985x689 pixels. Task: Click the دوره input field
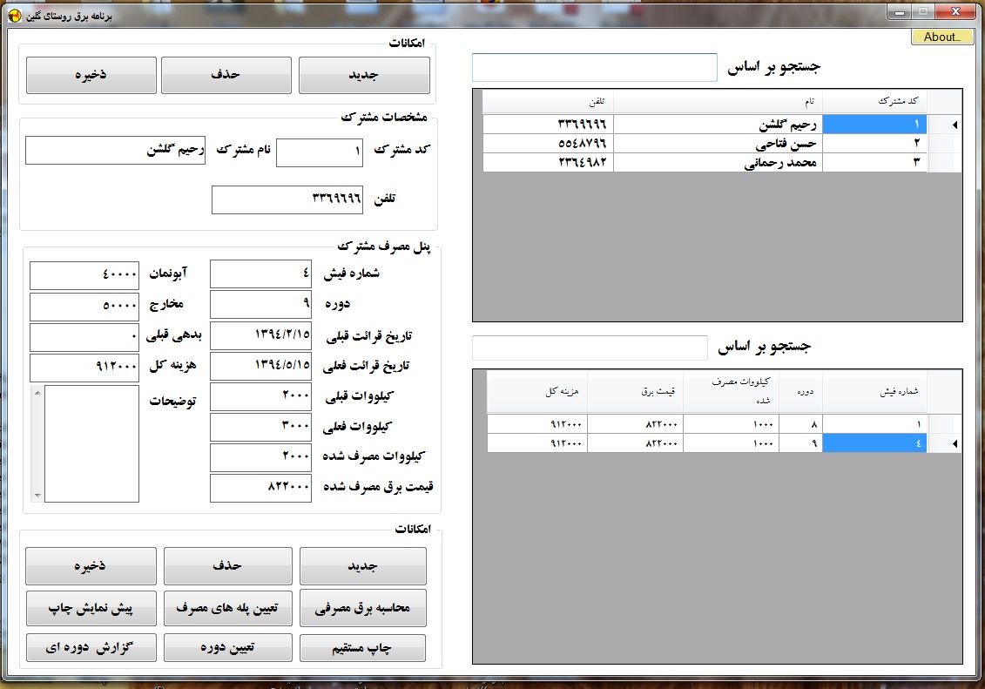pyautogui.click(x=260, y=304)
